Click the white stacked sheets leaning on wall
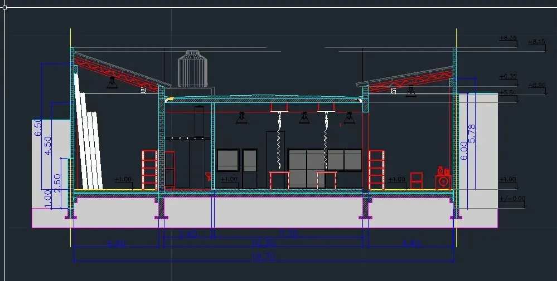557x281 pixels. point(88,133)
